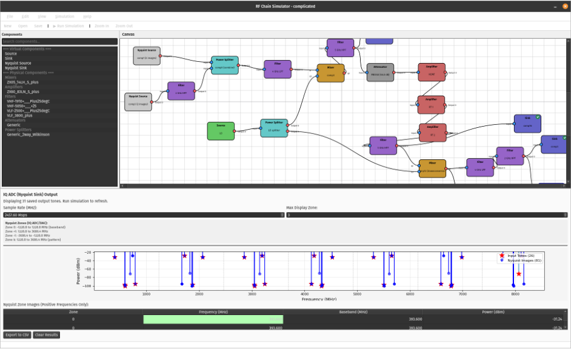
Task: Open the File menu
Action: coord(10,16)
